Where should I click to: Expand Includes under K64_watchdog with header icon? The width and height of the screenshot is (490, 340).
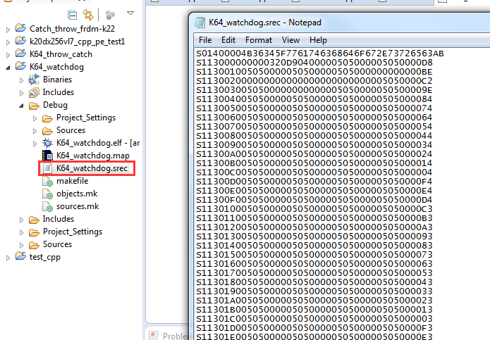click(21, 93)
